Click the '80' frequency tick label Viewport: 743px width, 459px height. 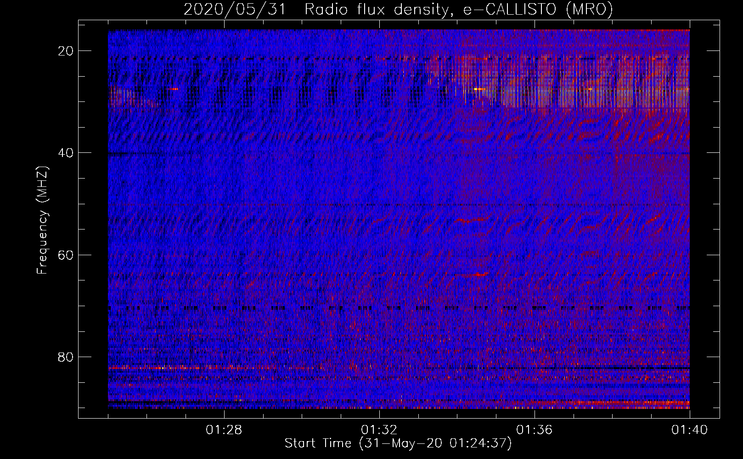[66, 357]
